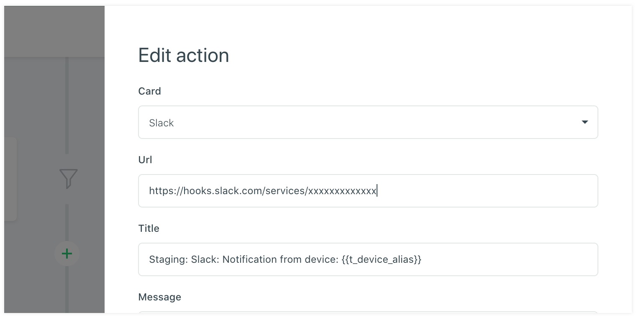Click the dimmed top header bar
This screenshot has height=318, width=636.
coord(54,31)
